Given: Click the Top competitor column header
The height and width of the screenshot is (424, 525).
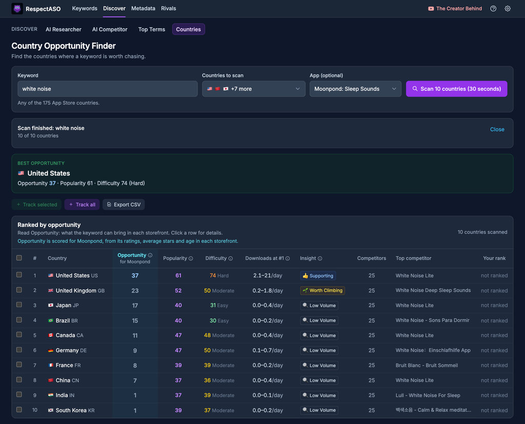Looking at the screenshot, I should point(413,258).
